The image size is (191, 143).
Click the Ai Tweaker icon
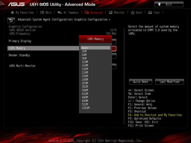pos(60,13)
